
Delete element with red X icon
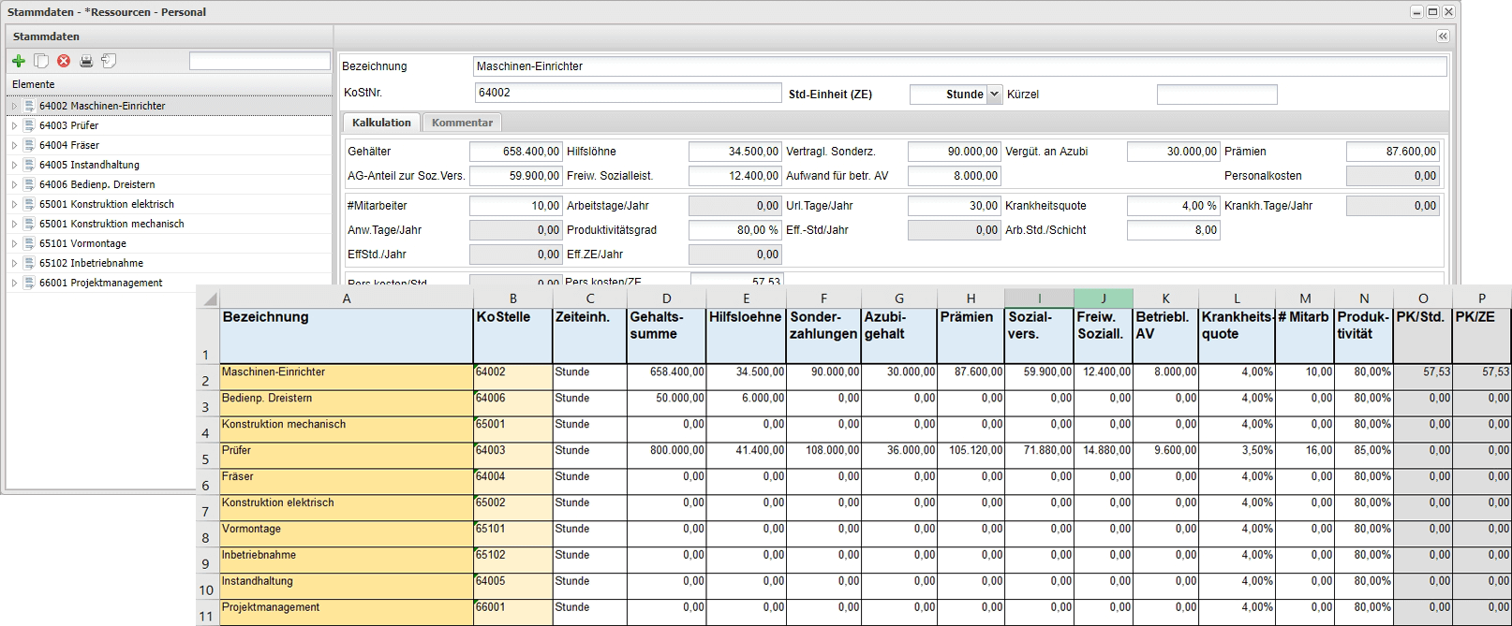point(64,61)
